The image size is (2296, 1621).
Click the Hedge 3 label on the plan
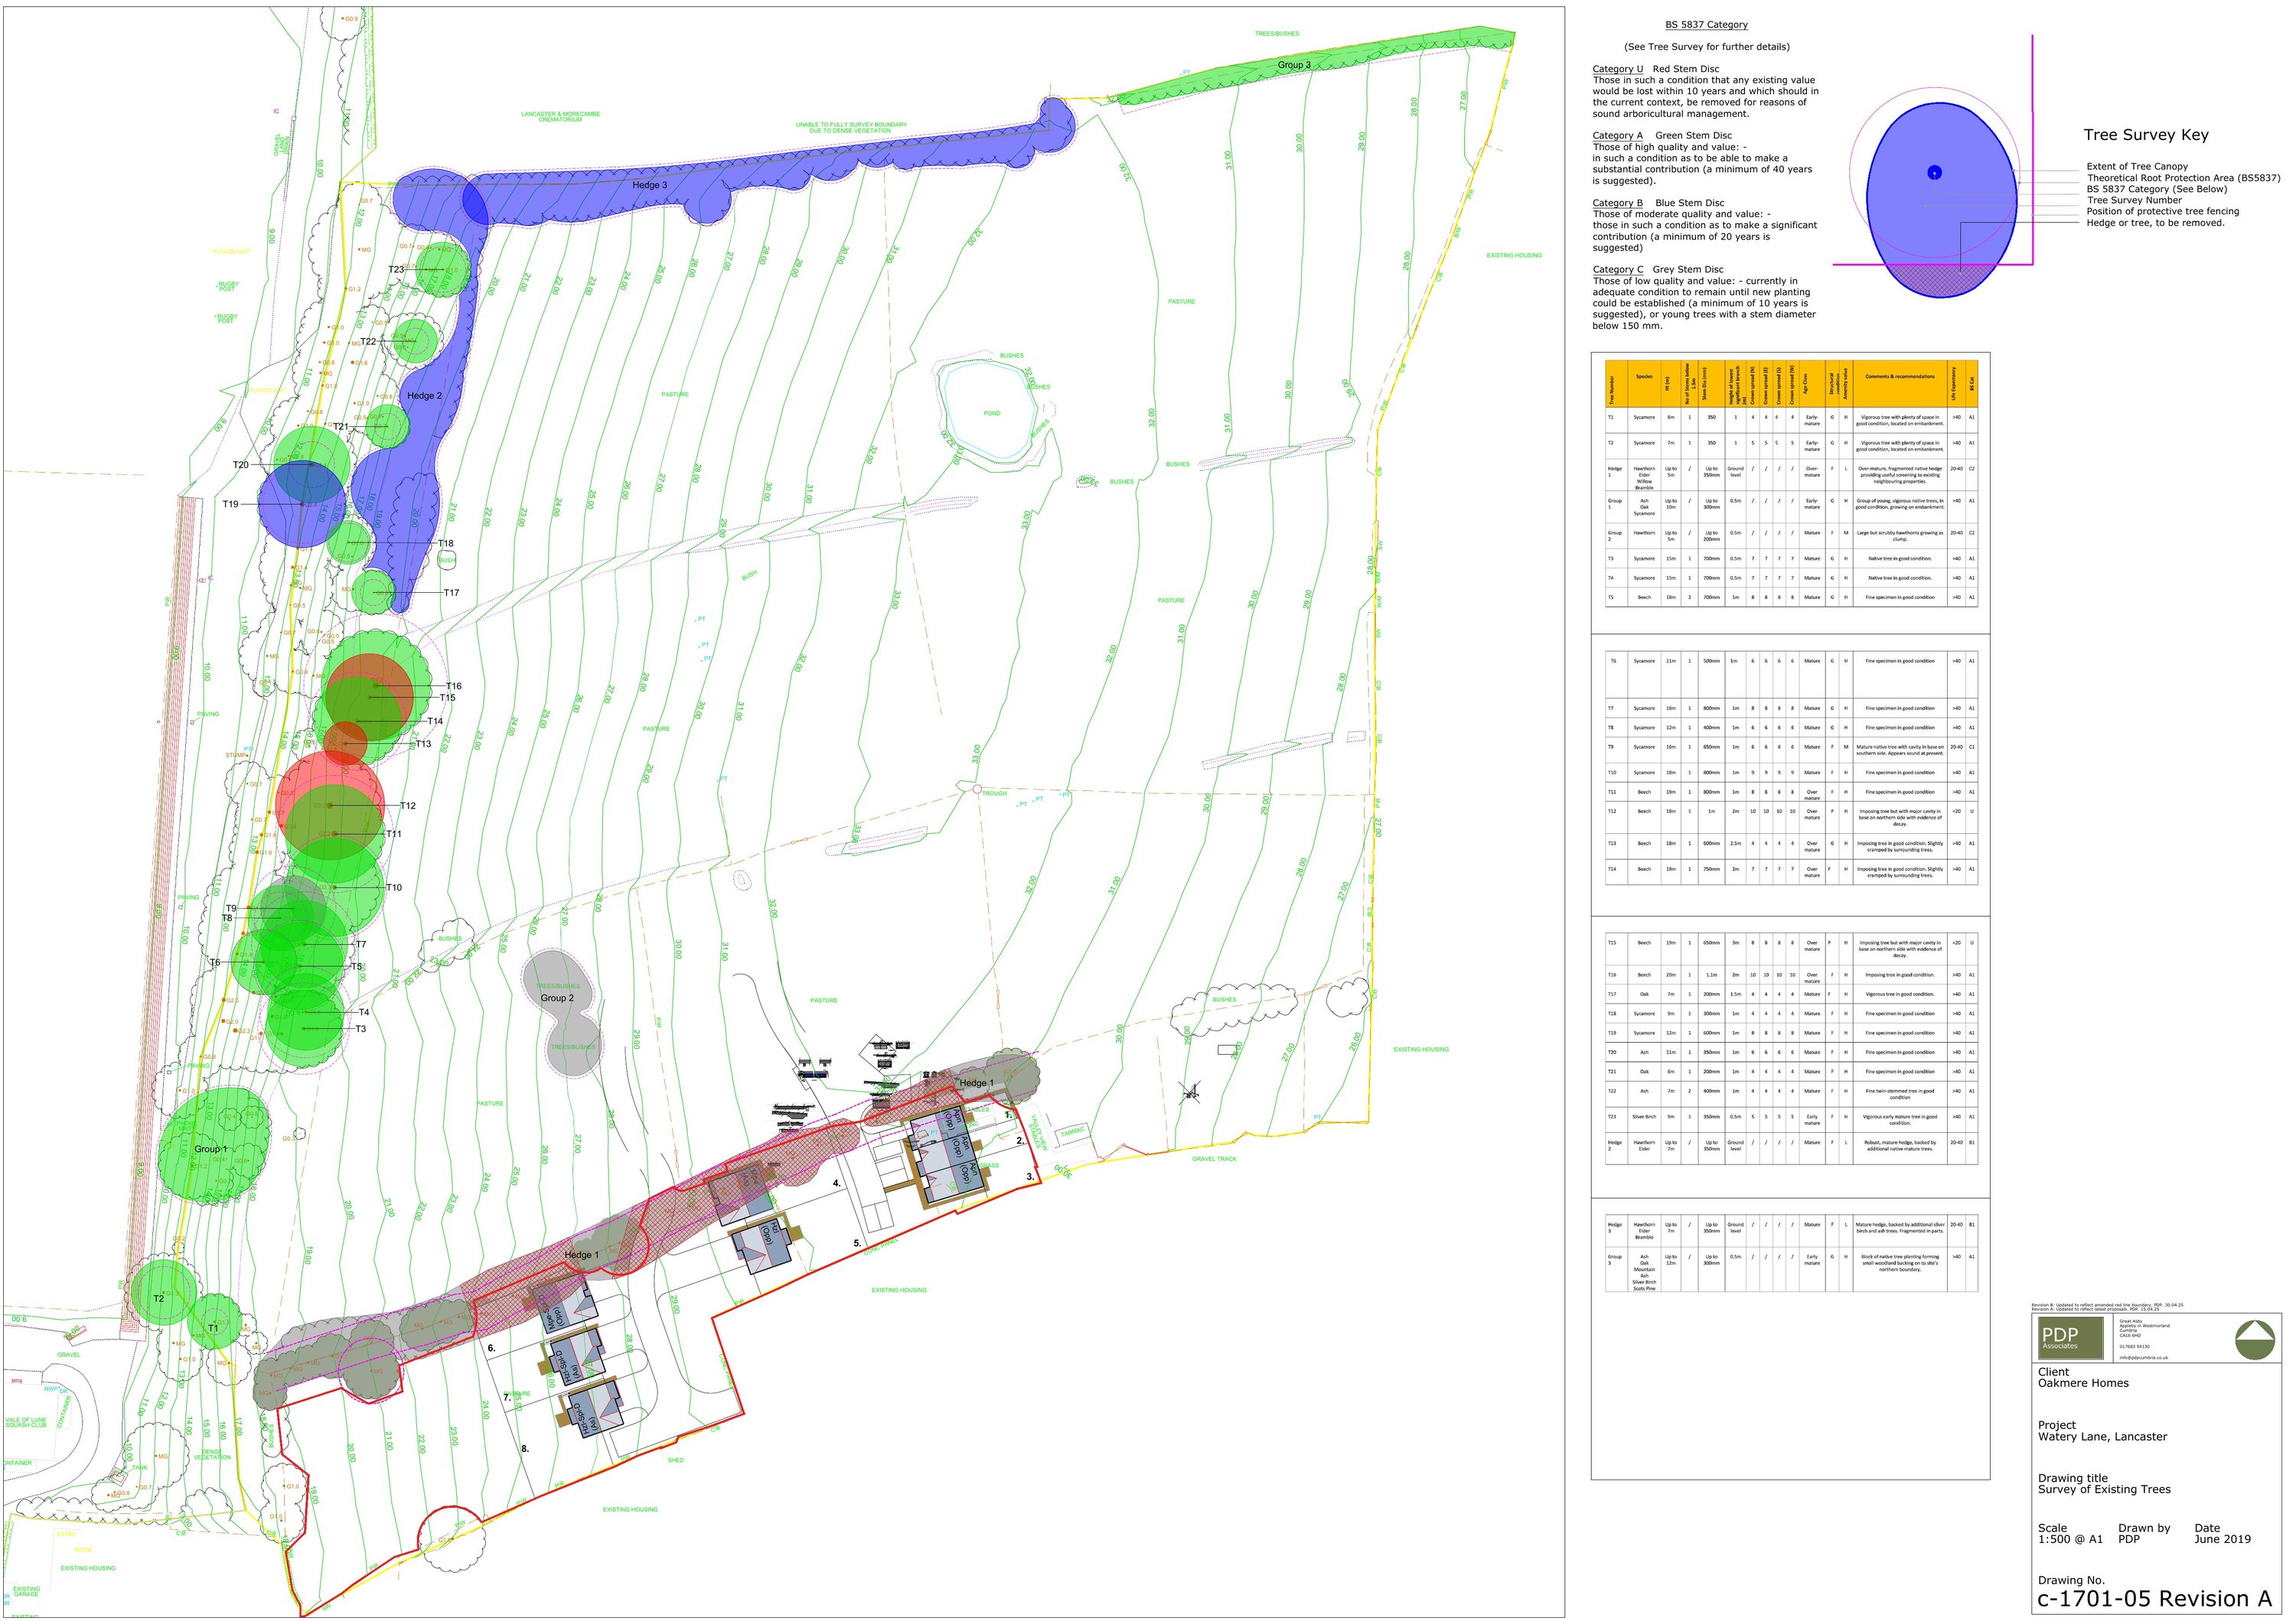pyautogui.click(x=649, y=185)
